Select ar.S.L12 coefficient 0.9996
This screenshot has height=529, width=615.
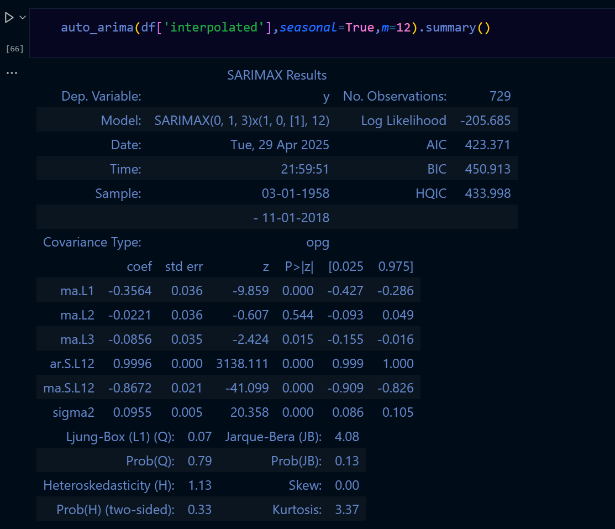pyautogui.click(x=132, y=364)
